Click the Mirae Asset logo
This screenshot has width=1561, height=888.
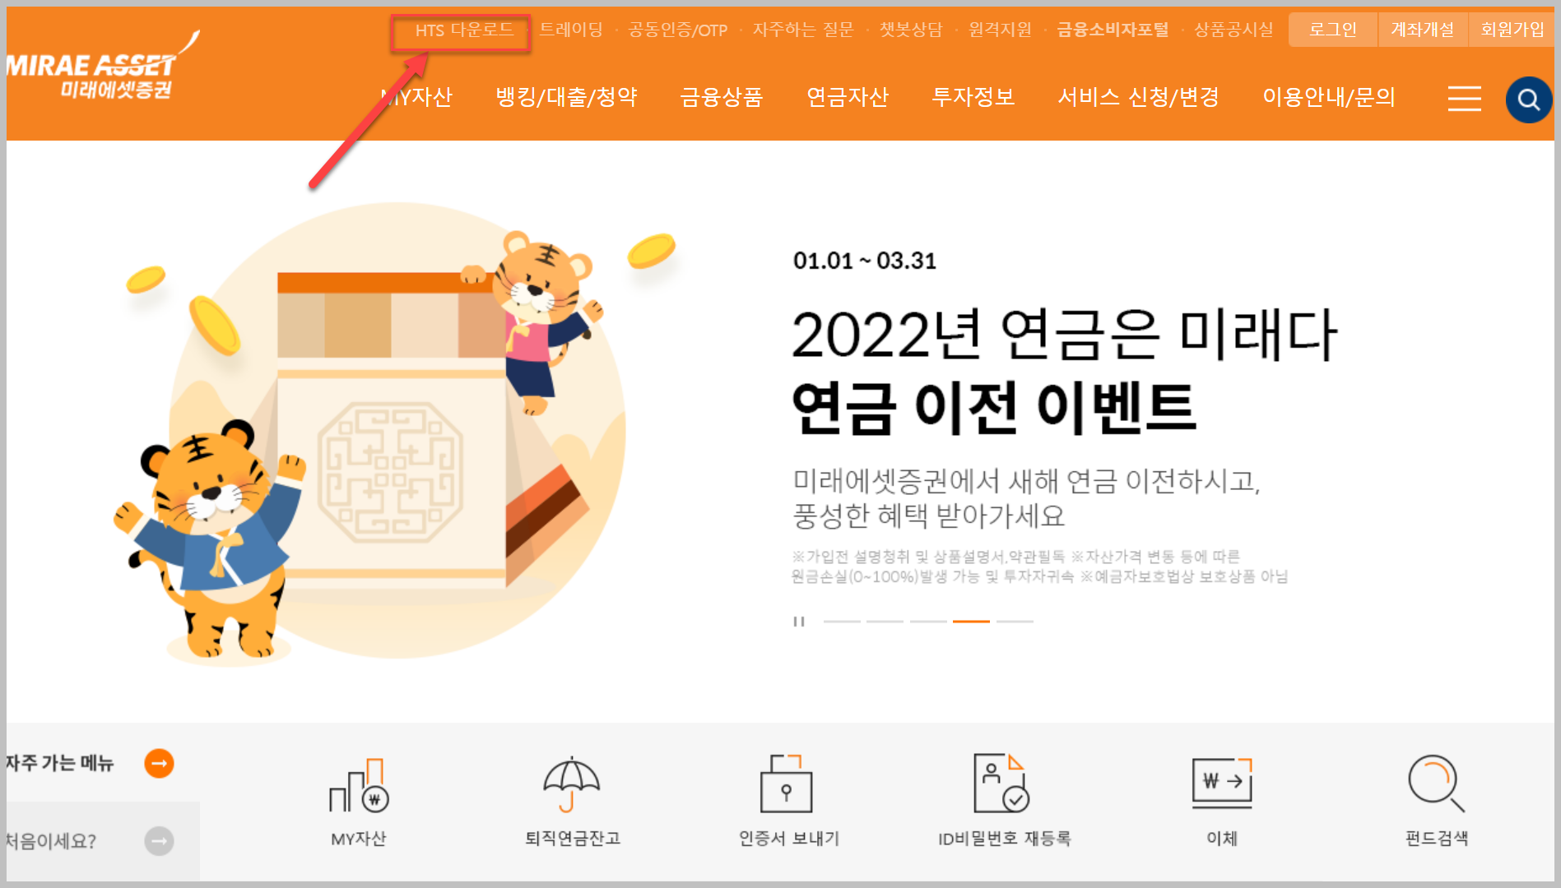(x=101, y=68)
